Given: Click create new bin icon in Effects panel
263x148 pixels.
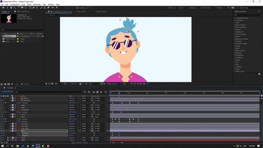Looking at the screenshot, I should click(259, 74).
